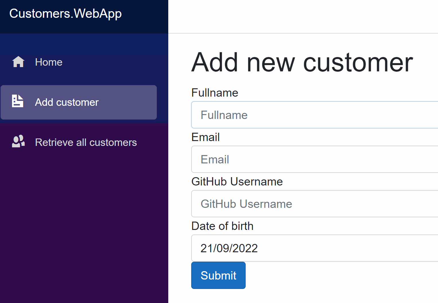Open Retrieve all customers link text
438x303 pixels.
pyautogui.click(x=86, y=142)
